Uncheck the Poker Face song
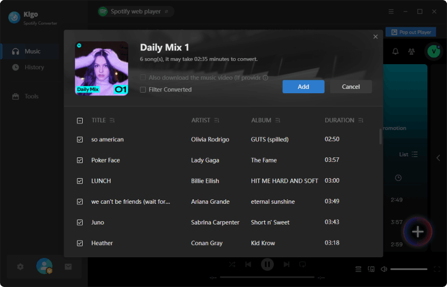447x287 pixels. pyautogui.click(x=80, y=160)
